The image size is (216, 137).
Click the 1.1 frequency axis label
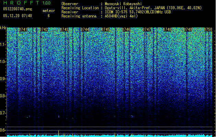pyautogui.click(x=3, y=45)
